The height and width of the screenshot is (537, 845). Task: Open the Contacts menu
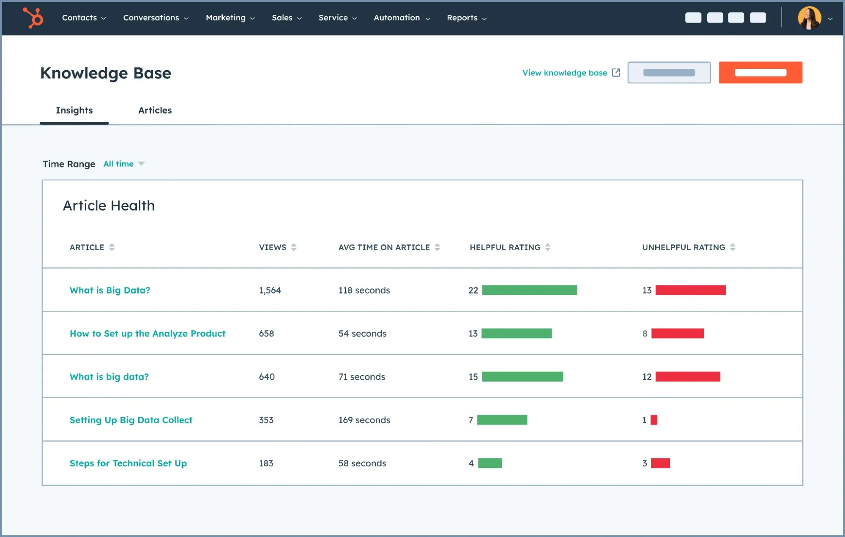pyautogui.click(x=79, y=18)
